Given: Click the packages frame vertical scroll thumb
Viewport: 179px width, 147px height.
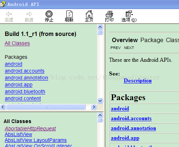Looking at the screenshot, I should tap(100, 32).
